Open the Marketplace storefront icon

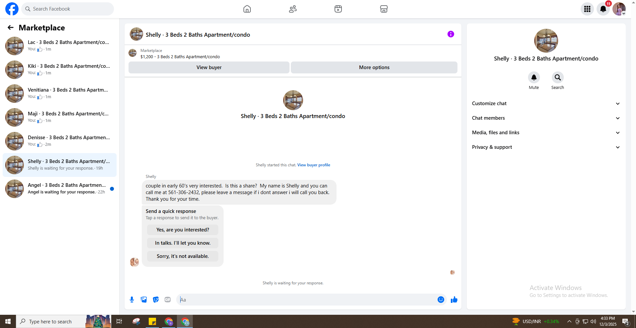tap(384, 9)
